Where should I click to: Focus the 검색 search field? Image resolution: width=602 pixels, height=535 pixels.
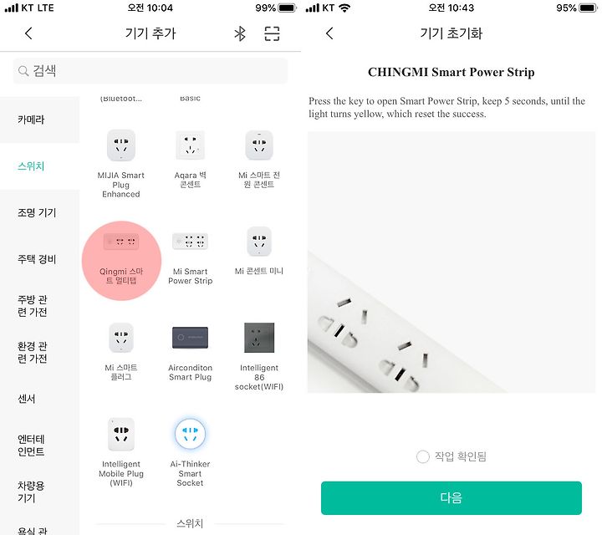[x=150, y=71]
